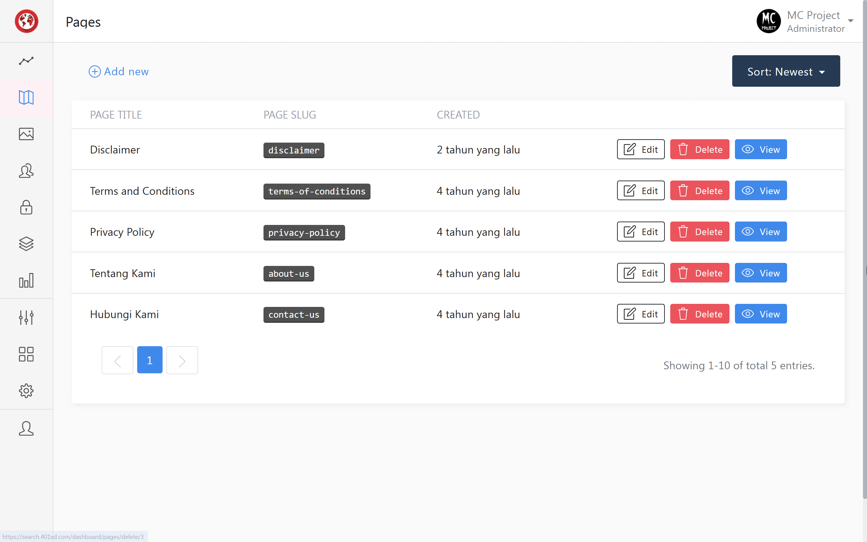The width and height of the screenshot is (867, 542).
Task: Go to next pagination page arrow
Action: tap(182, 360)
